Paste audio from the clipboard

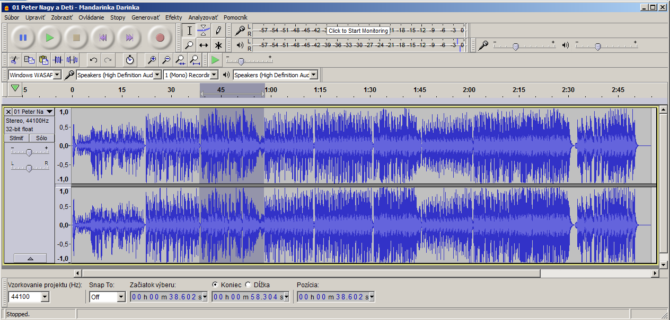click(x=43, y=60)
